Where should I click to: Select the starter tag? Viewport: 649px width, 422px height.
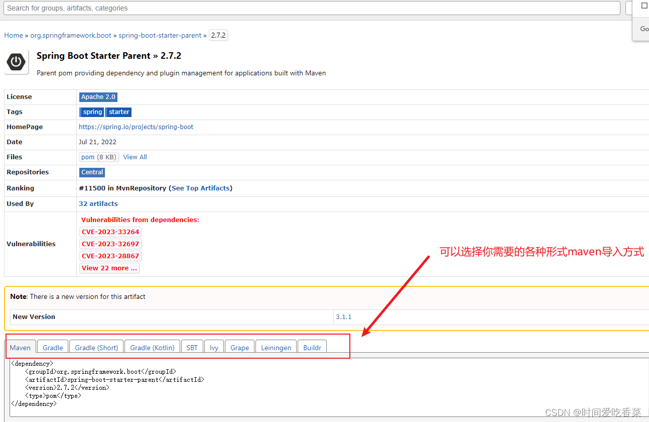[119, 112]
